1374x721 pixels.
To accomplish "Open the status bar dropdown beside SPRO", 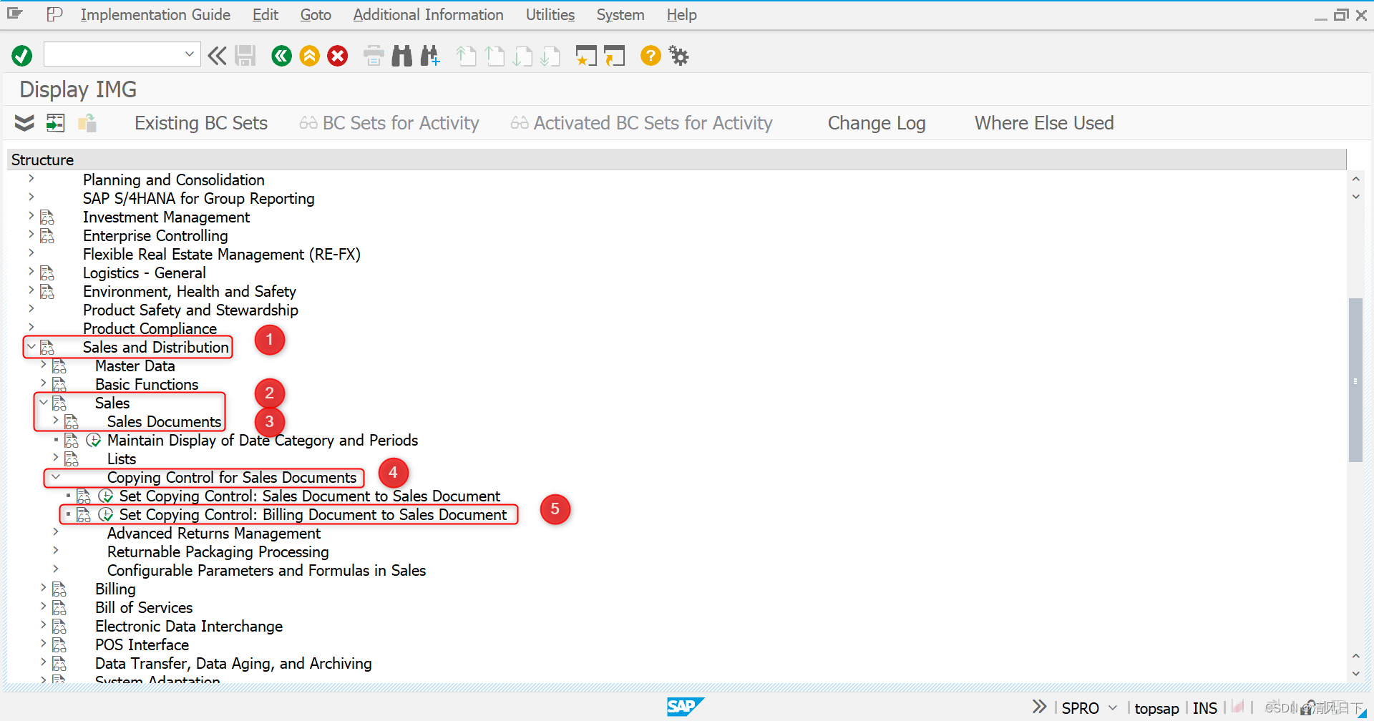I will coord(1113,708).
